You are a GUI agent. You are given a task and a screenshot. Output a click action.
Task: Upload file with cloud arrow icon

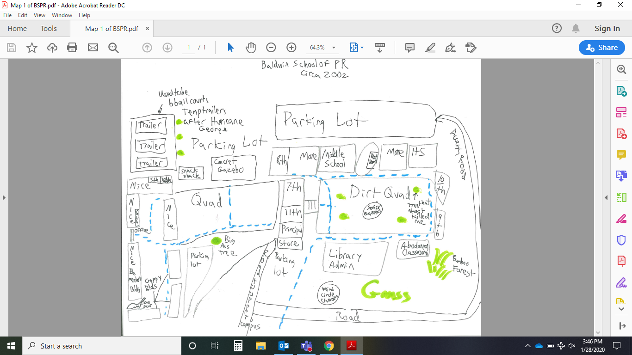click(x=52, y=48)
